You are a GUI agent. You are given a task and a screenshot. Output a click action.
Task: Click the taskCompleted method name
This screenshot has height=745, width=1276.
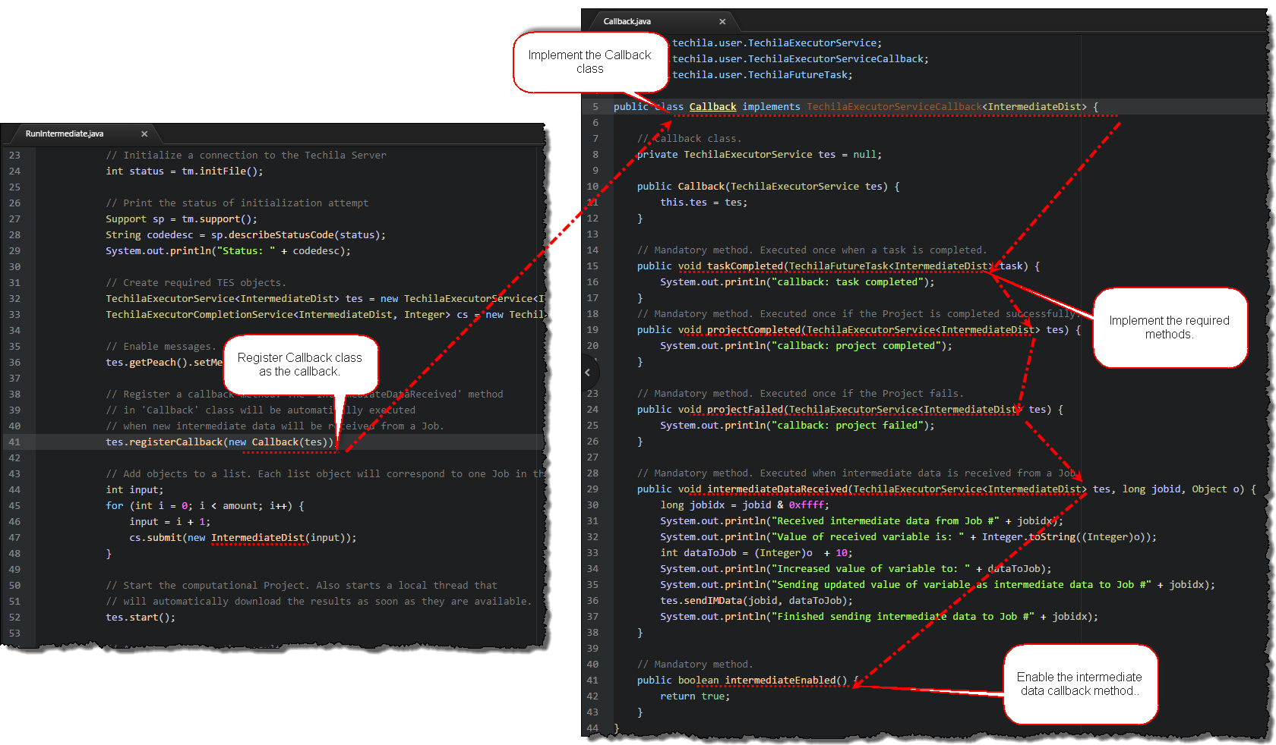point(744,266)
